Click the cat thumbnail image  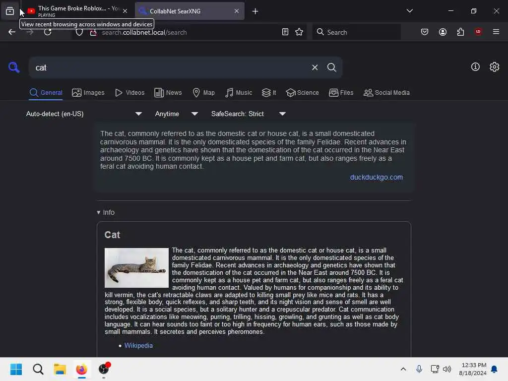point(136,268)
